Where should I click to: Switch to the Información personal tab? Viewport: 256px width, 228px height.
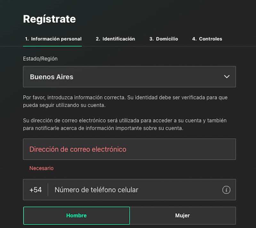(53, 39)
